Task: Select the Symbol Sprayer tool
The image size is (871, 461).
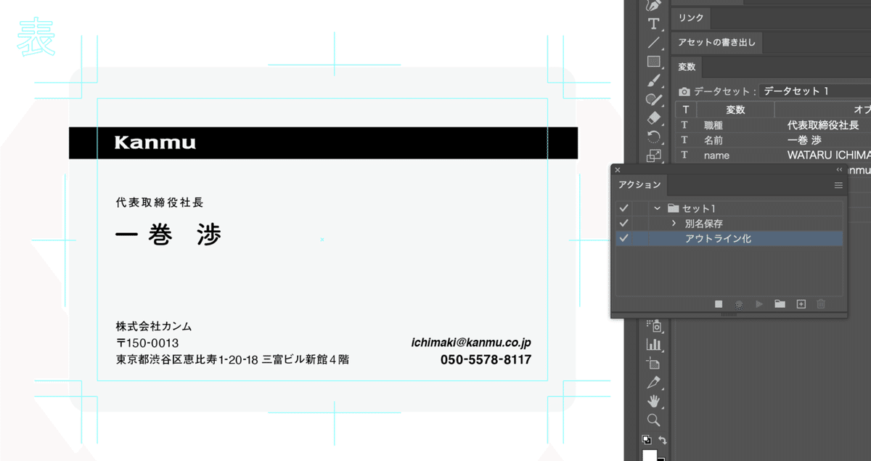Action: [653, 326]
